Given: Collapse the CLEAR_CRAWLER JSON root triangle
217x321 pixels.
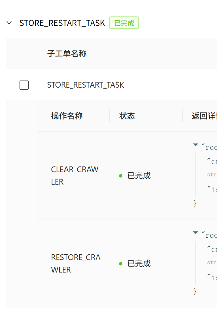Looking at the screenshot, I should [195, 145].
